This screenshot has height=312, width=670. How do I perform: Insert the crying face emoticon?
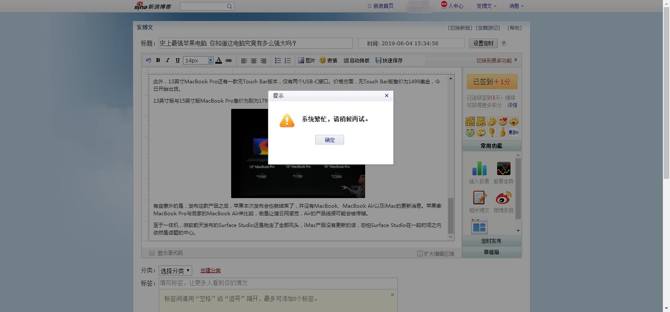point(470,132)
